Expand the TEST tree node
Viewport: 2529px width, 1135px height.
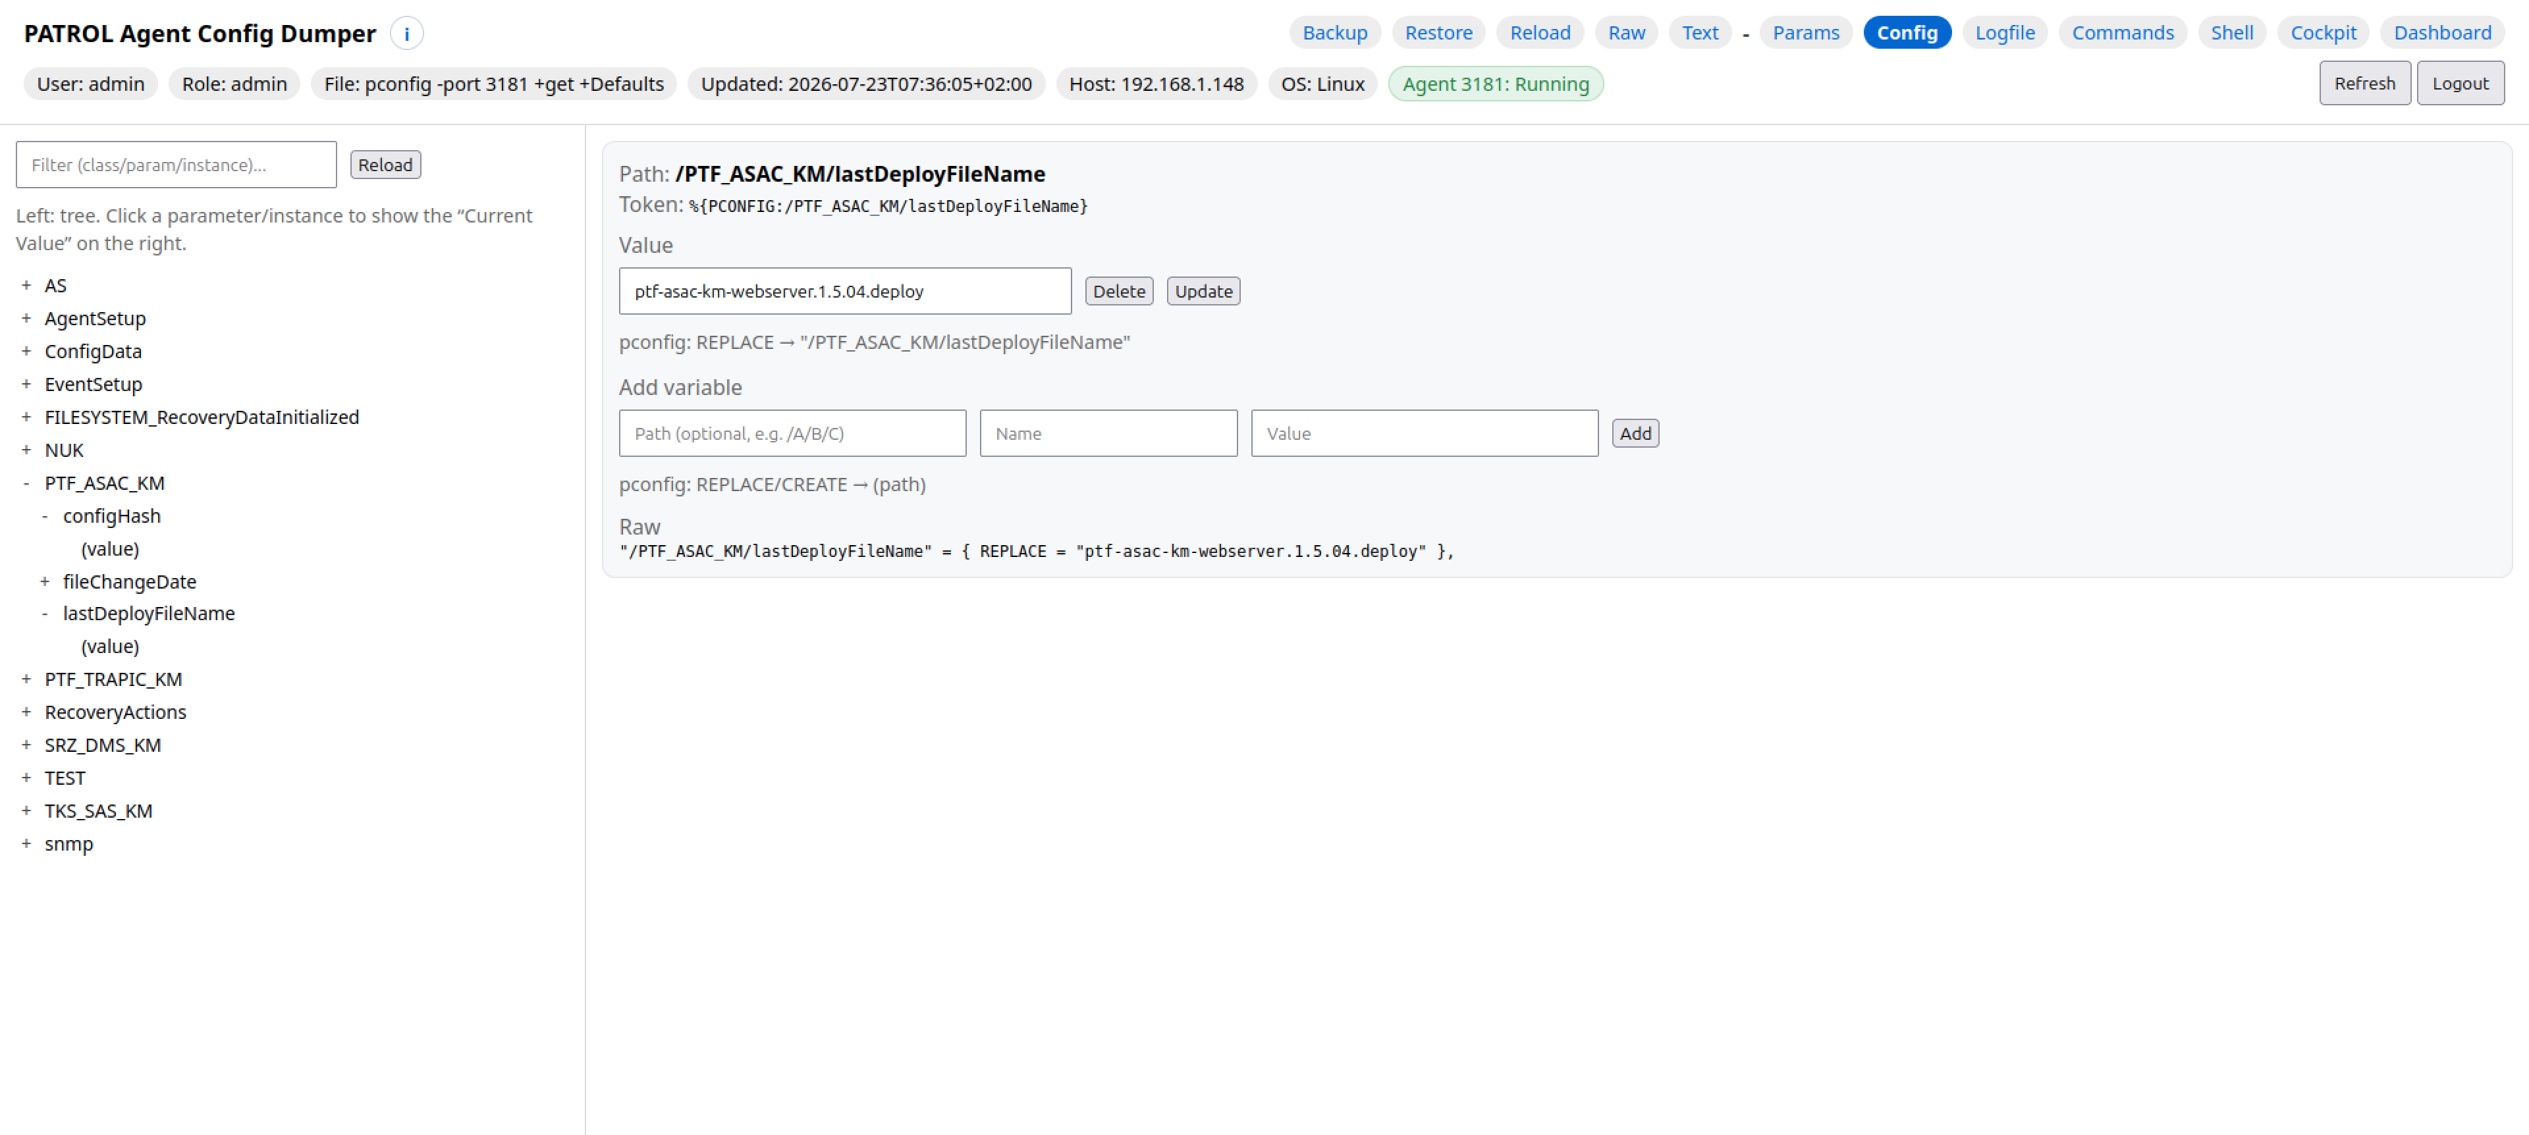click(26, 777)
